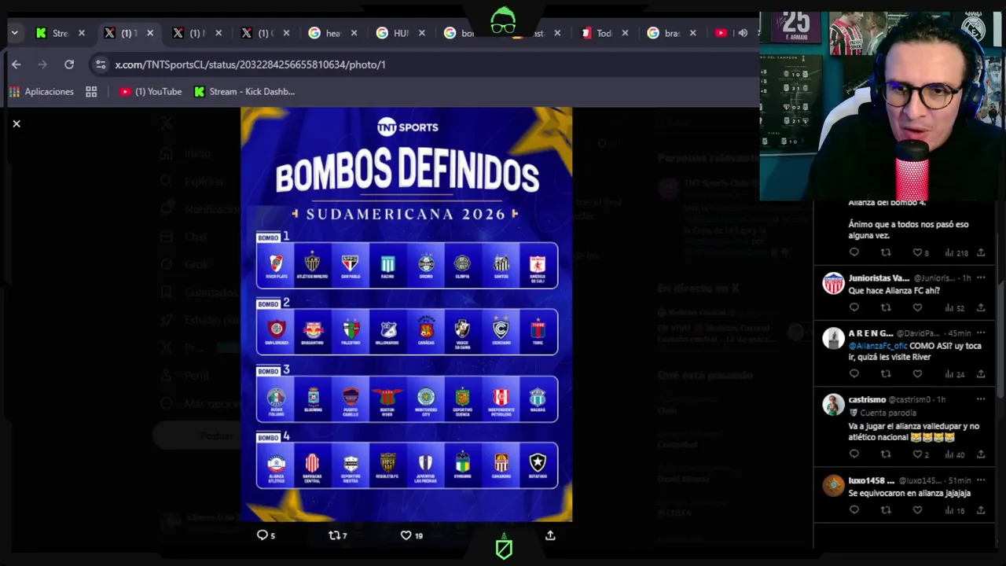
Task: Open Stream - Kick Dashboard bookmark
Action: coord(244,92)
